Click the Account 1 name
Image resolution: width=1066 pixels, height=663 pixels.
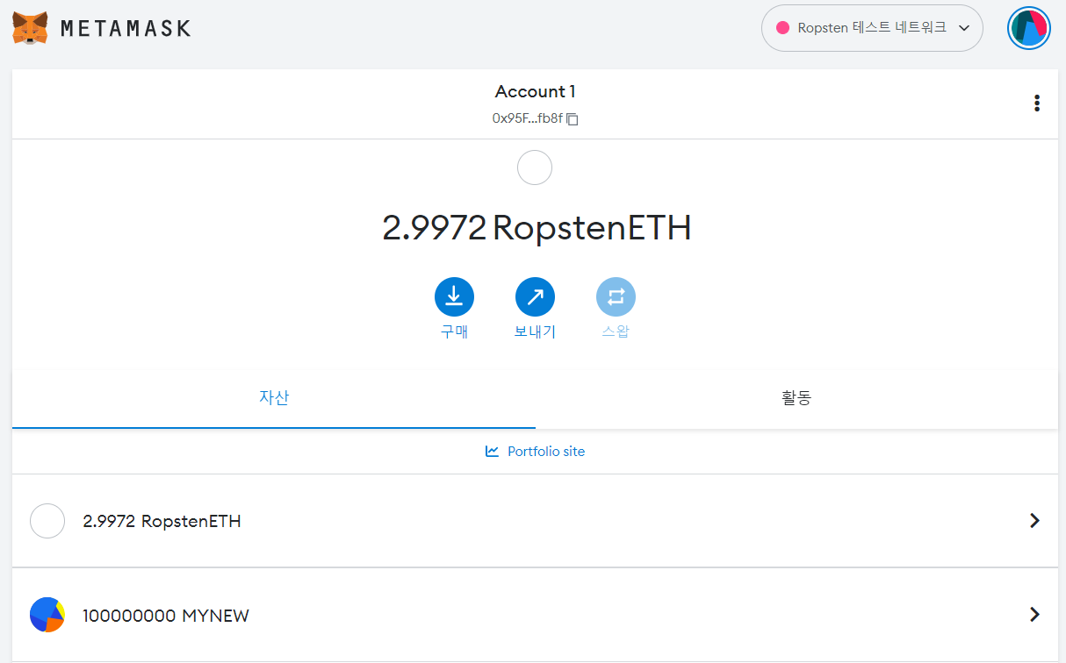click(535, 91)
